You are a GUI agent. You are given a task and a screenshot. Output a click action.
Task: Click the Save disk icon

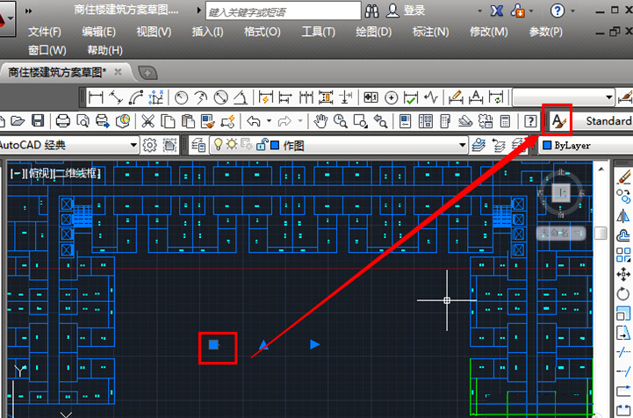(x=38, y=120)
